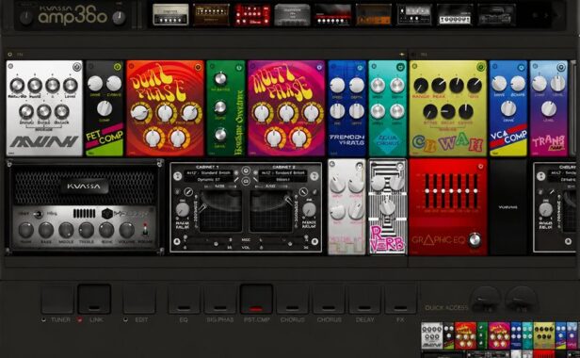Screen dimensions: 580x358
Task: Open the Cabinet 2 microphone dropdown
Action: (x=282, y=179)
